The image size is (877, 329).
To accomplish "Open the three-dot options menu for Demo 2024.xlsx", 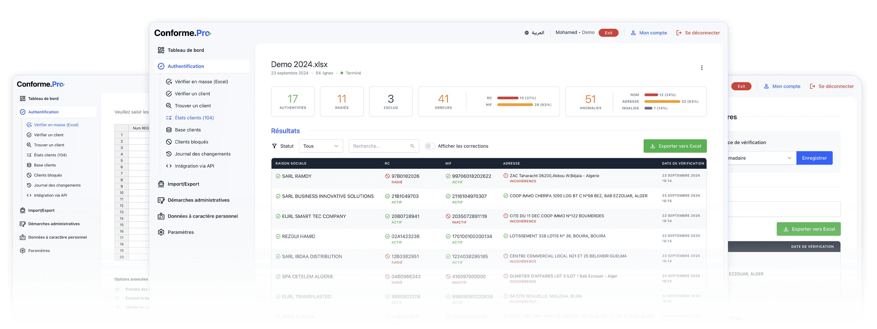I will [702, 68].
